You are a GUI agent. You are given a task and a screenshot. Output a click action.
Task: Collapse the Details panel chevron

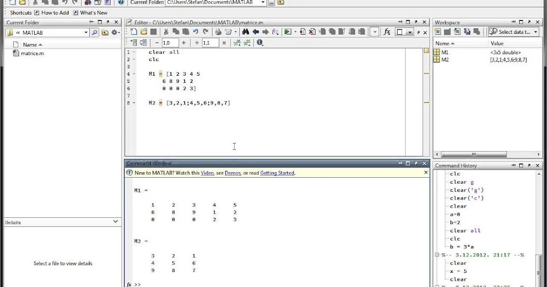coord(115,221)
